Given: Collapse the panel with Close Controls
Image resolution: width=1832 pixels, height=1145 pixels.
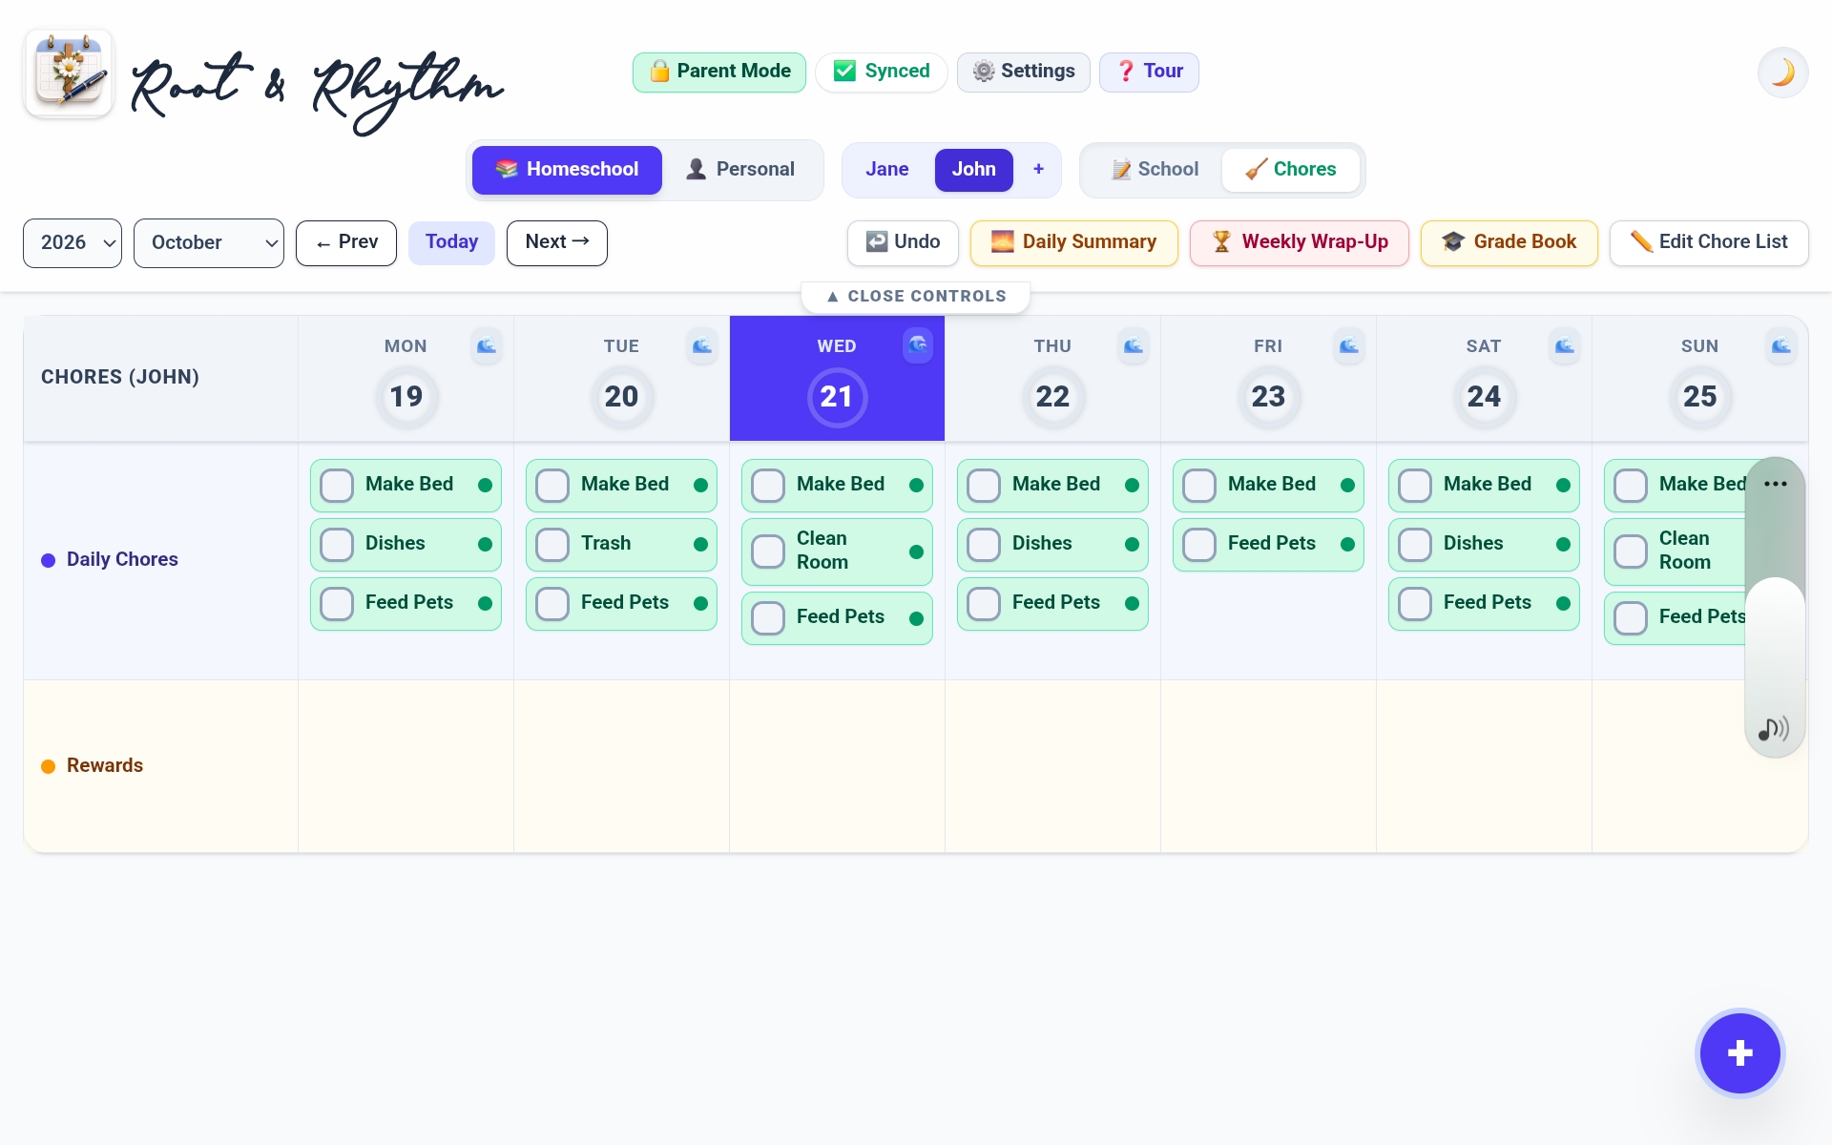Looking at the screenshot, I should tap(916, 296).
